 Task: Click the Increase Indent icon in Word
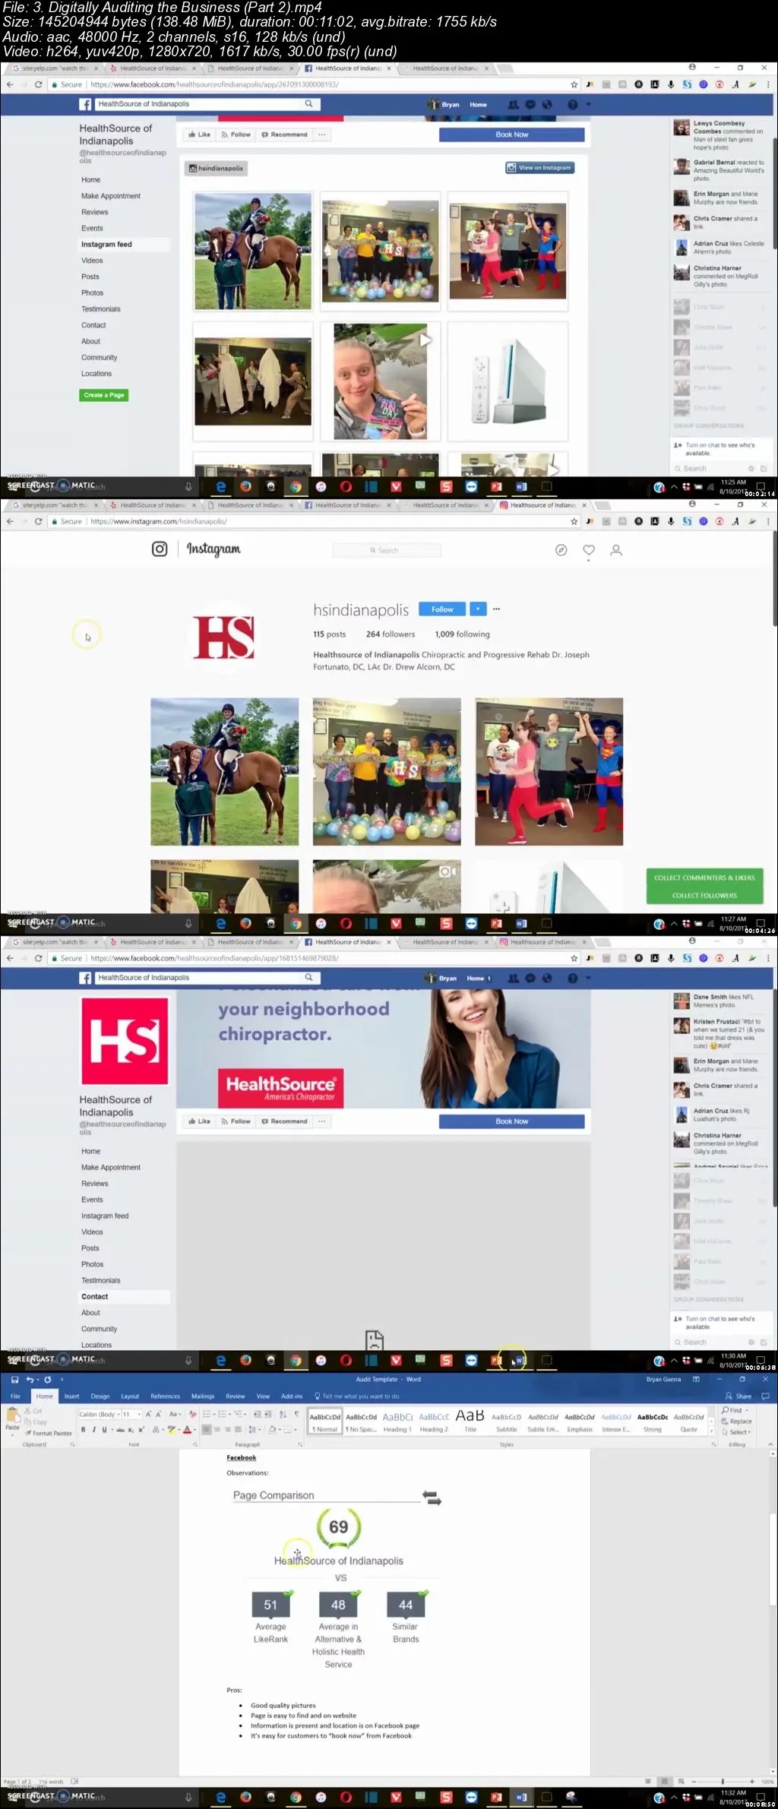[x=267, y=1414]
